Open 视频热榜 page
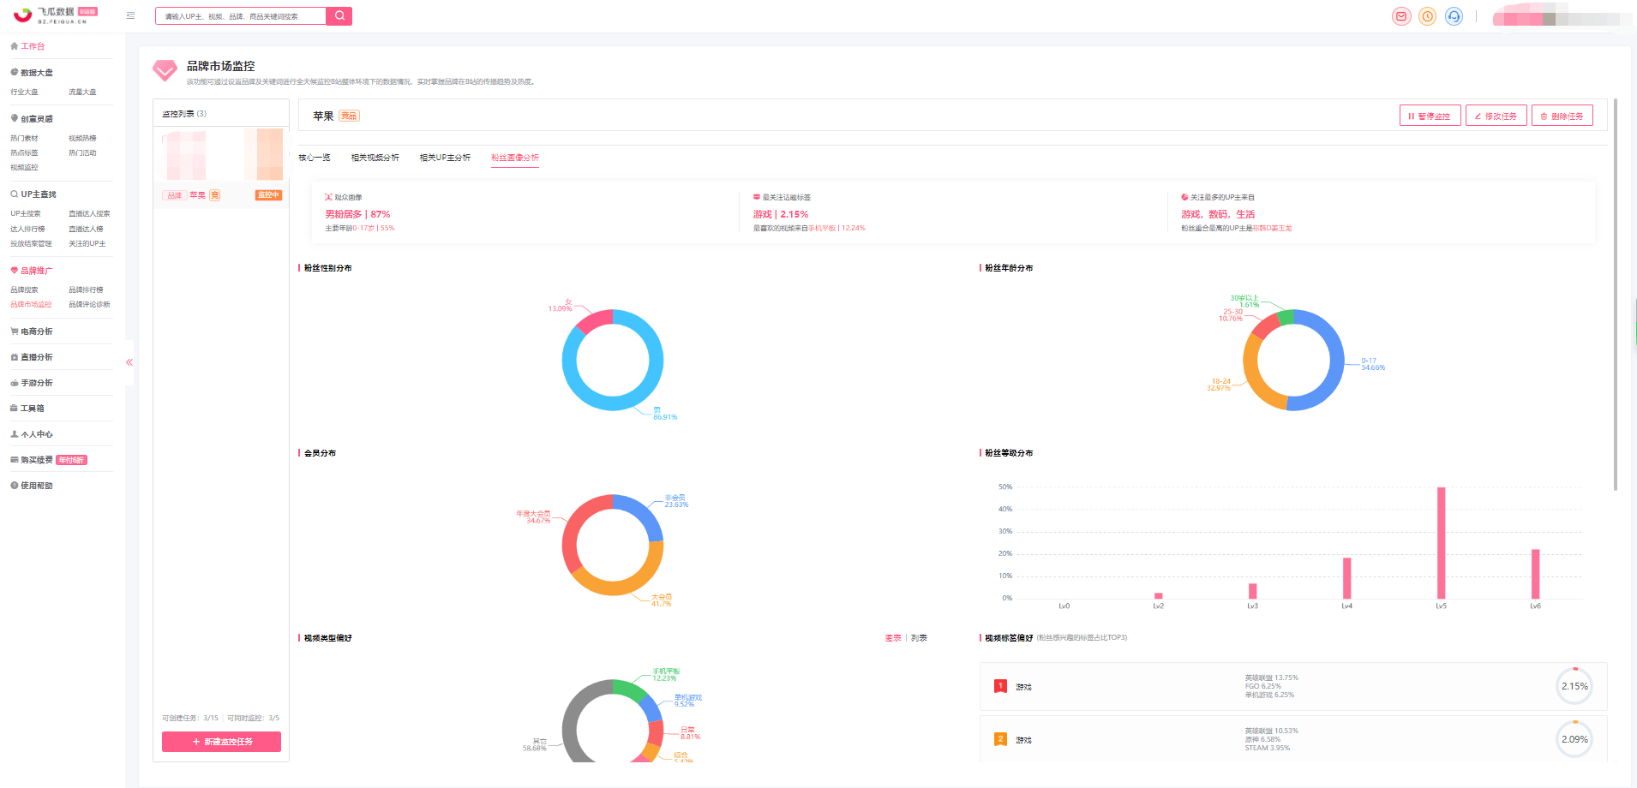1637x788 pixels. click(x=82, y=138)
